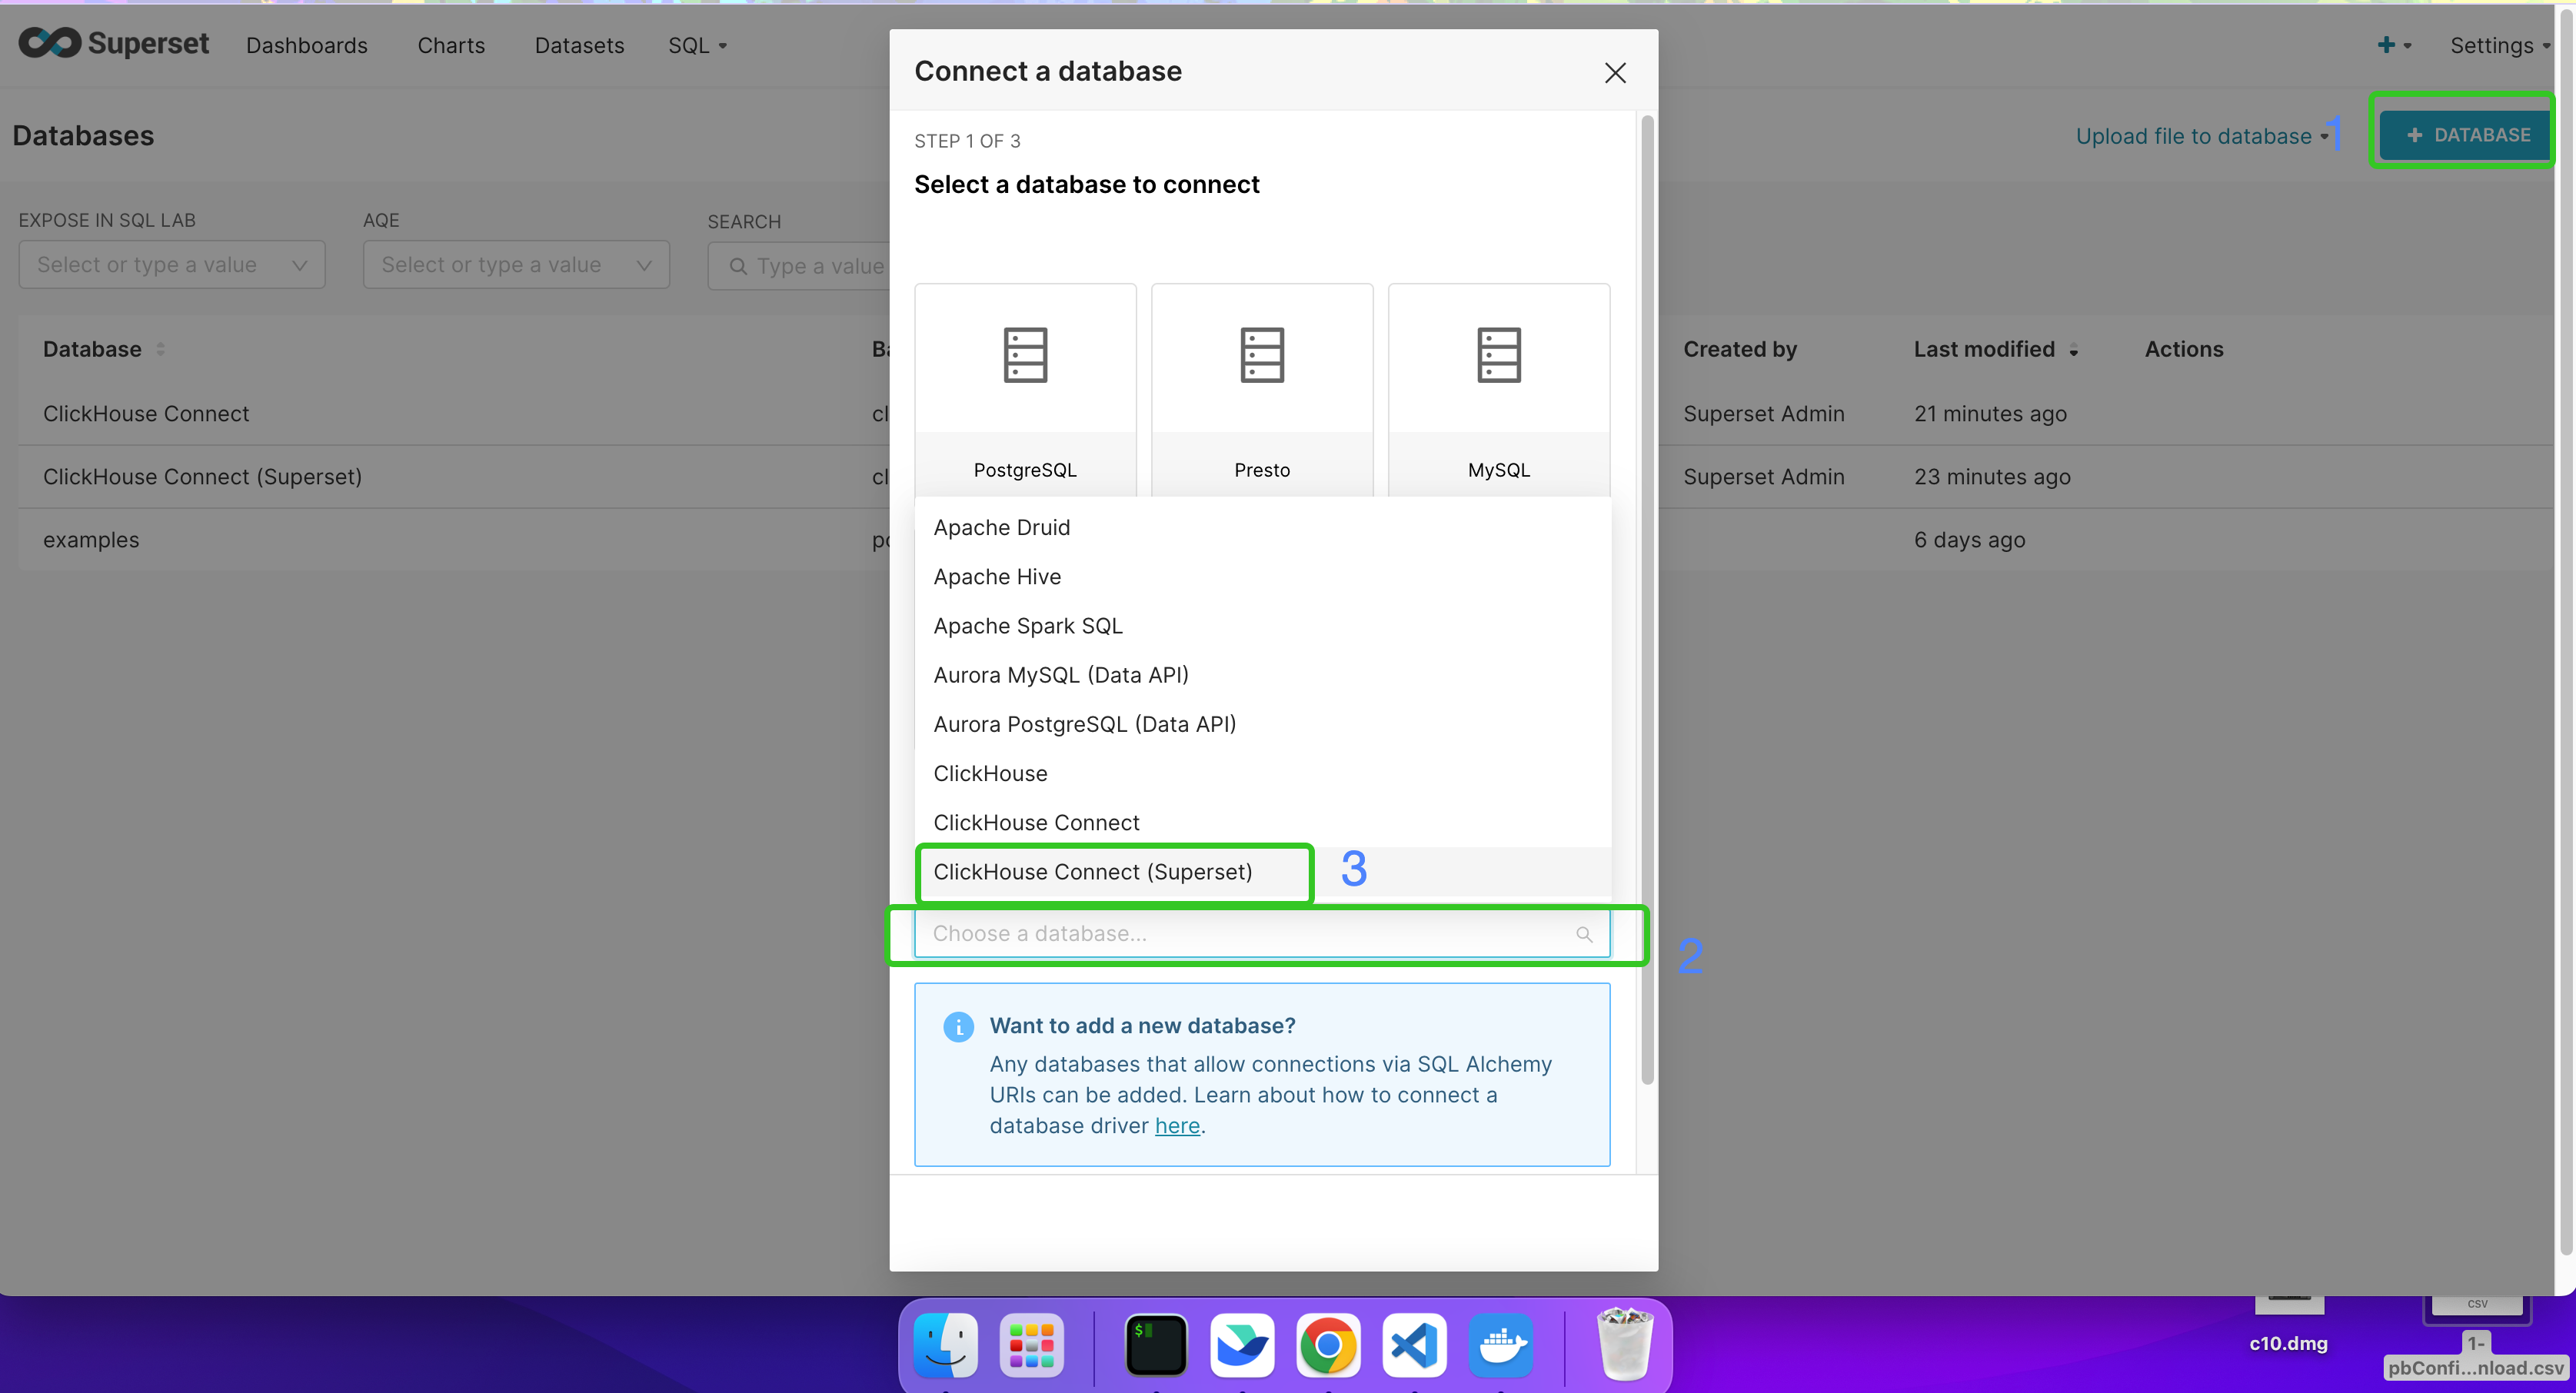Viewport: 2576px width, 1393px height.
Task: Choose Apache Hive from the list
Action: point(1262,576)
